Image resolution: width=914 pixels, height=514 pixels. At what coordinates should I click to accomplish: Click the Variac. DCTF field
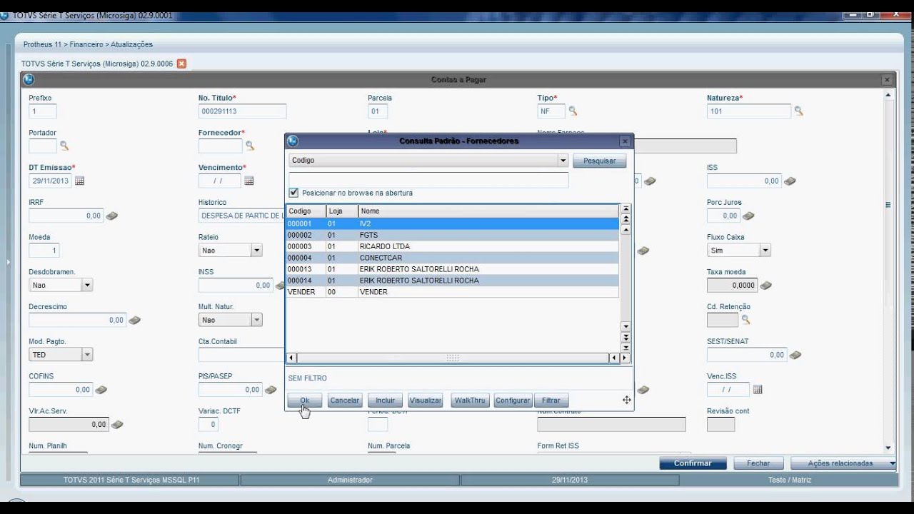pyautogui.click(x=208, y=425)
